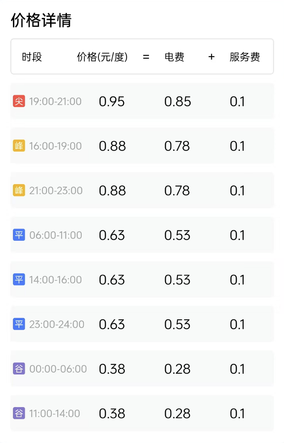Click the 0.88 price for 16:00-19:00

[x=112, y=146]
